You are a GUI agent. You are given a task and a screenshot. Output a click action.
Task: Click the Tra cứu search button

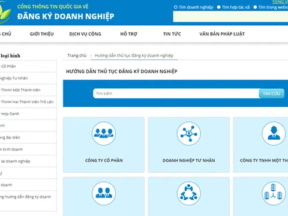click(271, 94)
